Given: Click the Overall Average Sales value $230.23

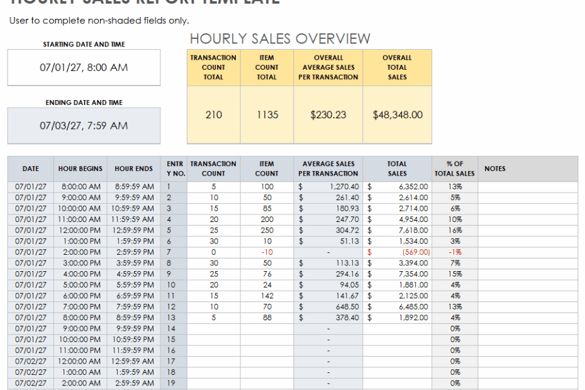Looking at the screenshot, I should pos(328,114).
